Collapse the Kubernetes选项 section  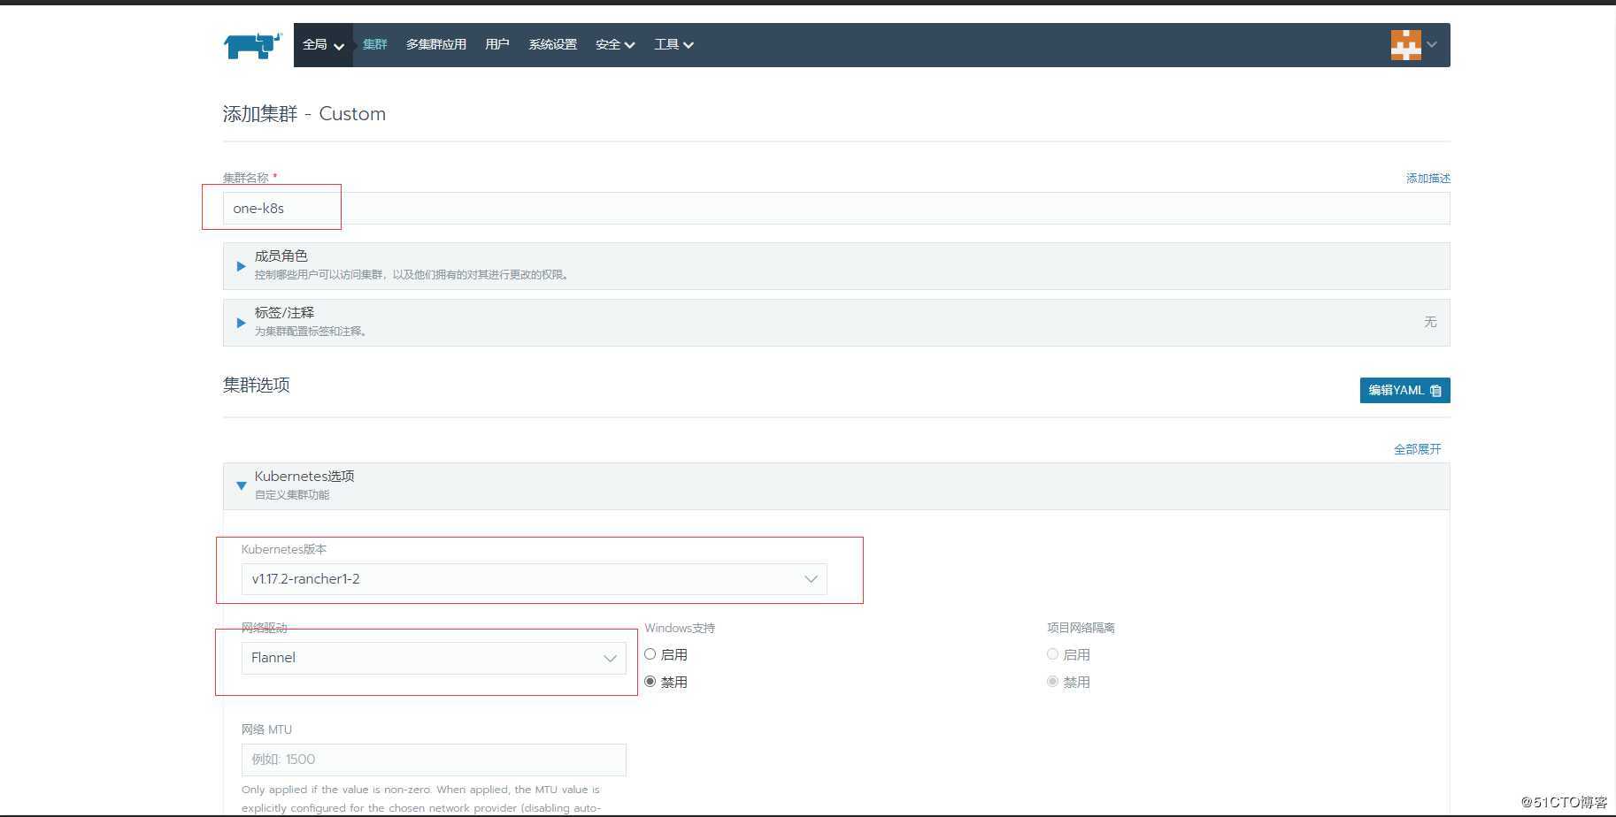tap(836, 485)
